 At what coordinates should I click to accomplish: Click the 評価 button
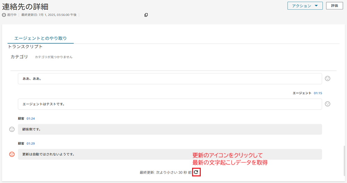pyautogui.click(x=334, y=6)
